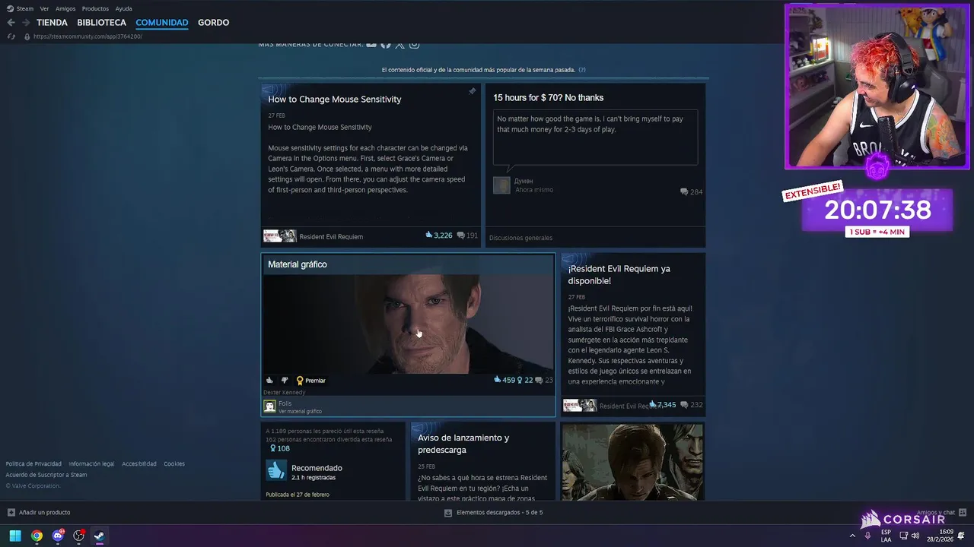
Task: Open the Amigos menu
Action: point(65,8)
